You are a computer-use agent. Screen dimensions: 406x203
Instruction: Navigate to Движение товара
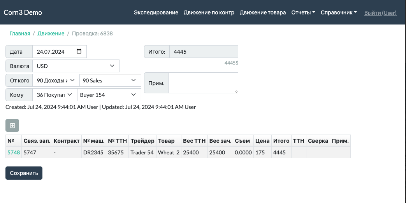262,12
